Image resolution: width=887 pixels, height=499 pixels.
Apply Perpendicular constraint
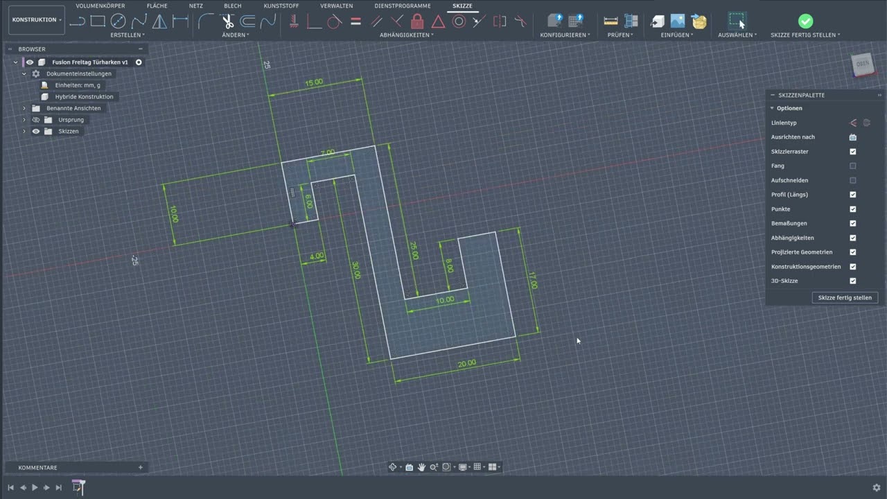(x=397, y=21)
